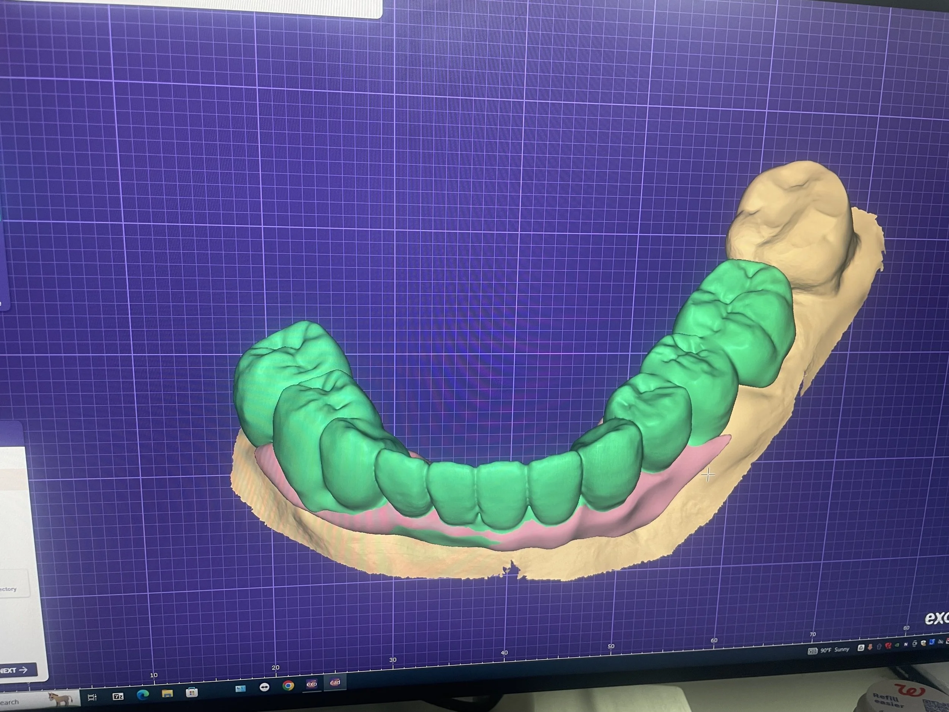This screenshot has width=949, height=712.
Task: Open the TeamViewer taskbar icon
Action: pyautogui.click(x=264, y=687)
